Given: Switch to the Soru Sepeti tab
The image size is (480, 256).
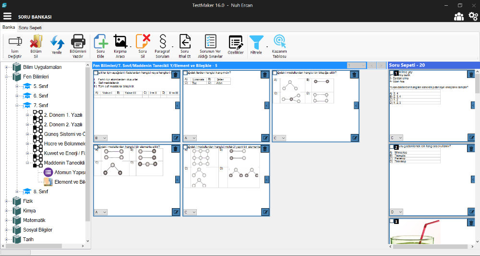Looking at the screenshot, I should click(30, 28).
